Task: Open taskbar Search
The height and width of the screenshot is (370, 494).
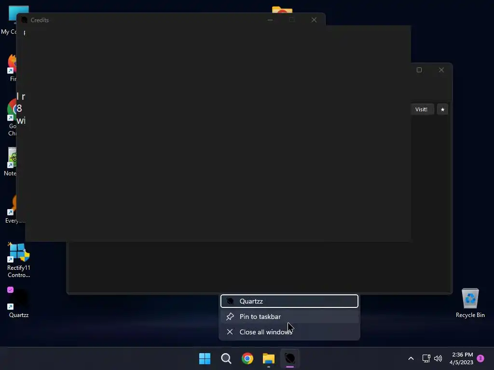Action: click(226, 358)
